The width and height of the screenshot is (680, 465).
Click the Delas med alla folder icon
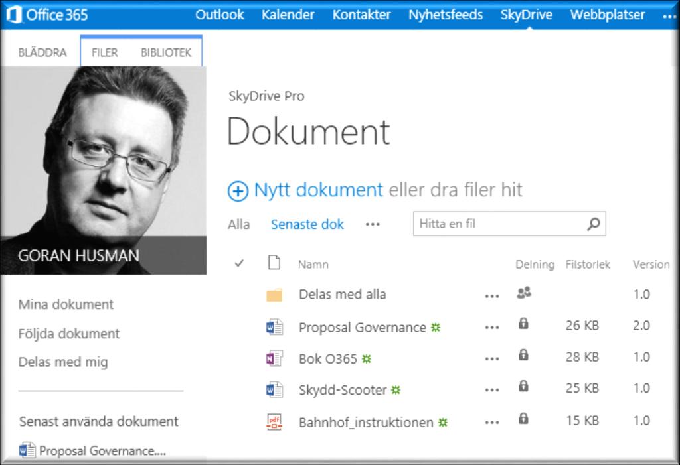274,295
